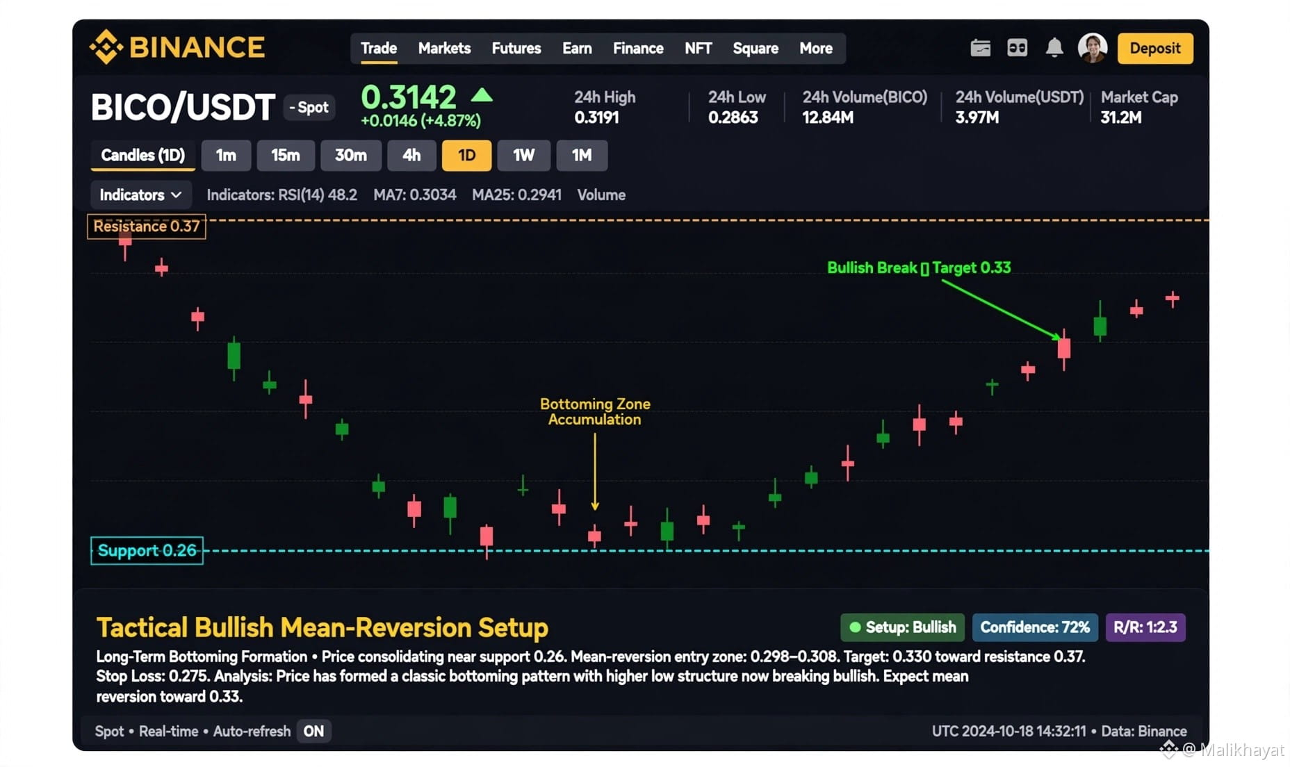Click the Volume indicator label
1290x767 pixels.
pos(601,195)
